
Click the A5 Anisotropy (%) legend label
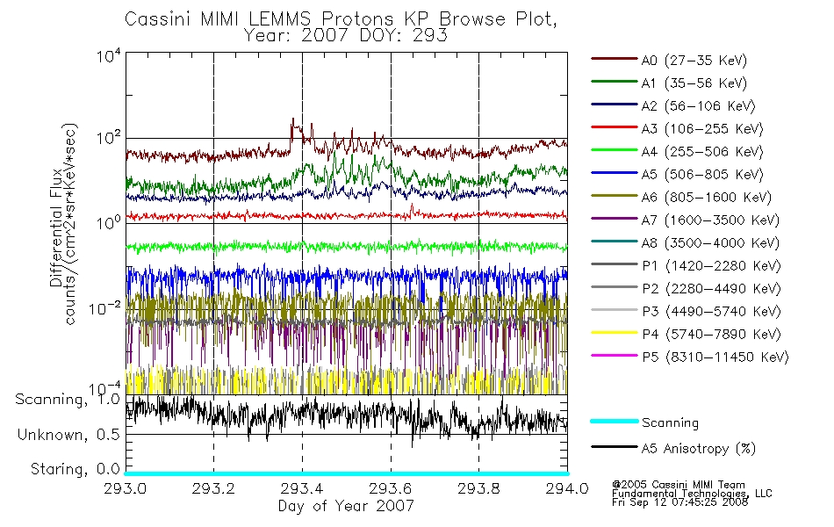click(x=699, y=449)
